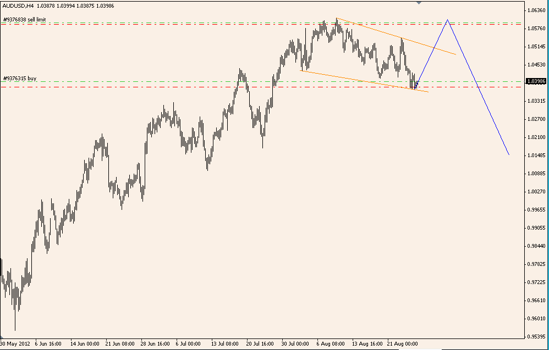Click price scale label 0.97225
This screenshot has height=350, width=549.
[x=536, y=282]
